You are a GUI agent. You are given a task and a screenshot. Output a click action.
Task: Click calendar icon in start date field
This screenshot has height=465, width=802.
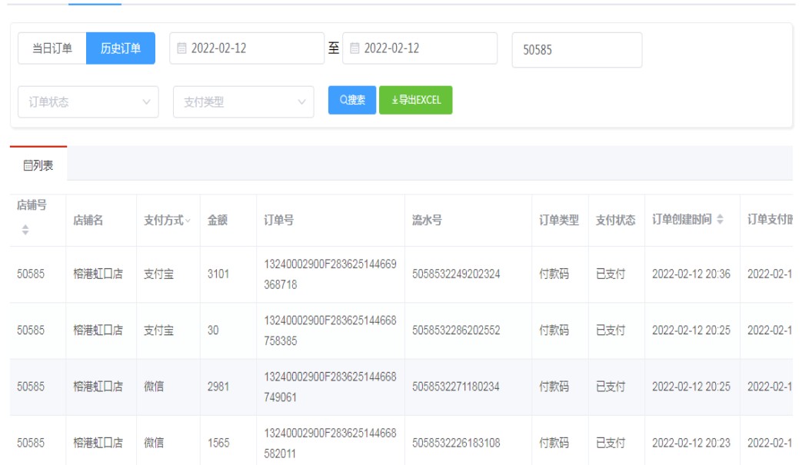pos(181,48)
